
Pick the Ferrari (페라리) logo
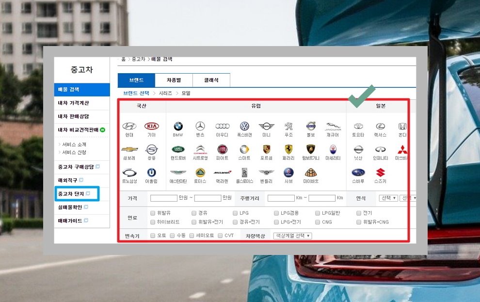288,149
